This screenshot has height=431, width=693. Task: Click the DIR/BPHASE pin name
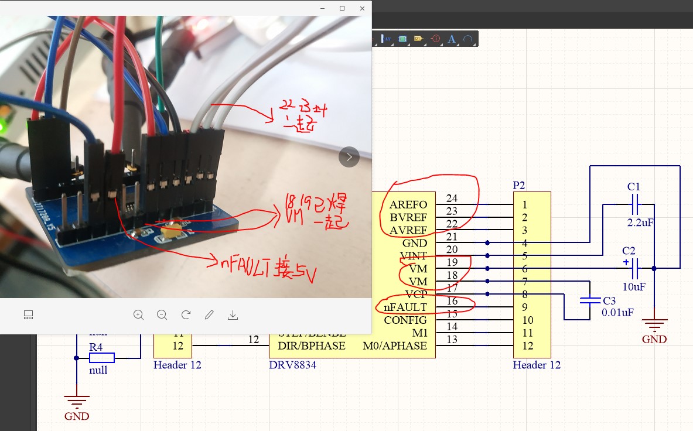[312, 346]
